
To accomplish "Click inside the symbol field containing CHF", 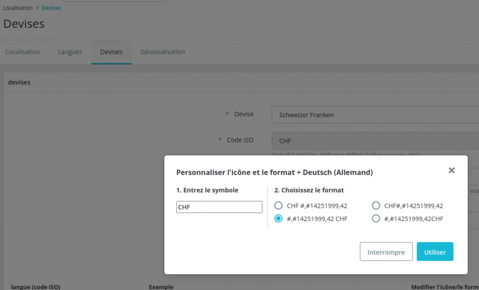I will point(219,207).
